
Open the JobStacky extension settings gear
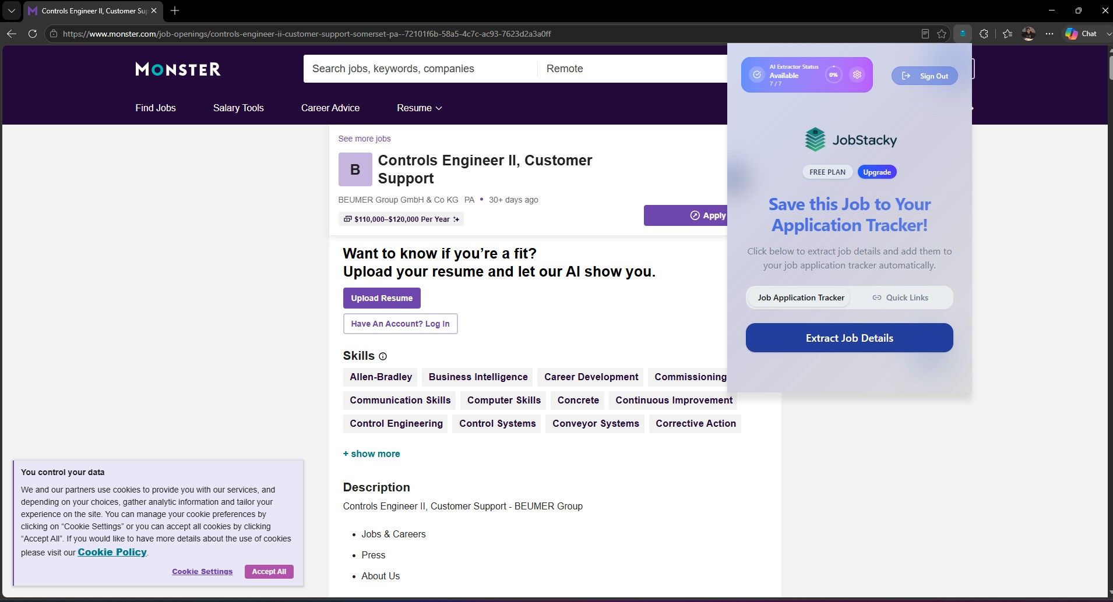(857, 75)
